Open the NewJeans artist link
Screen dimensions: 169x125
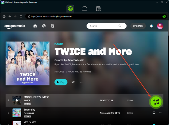pos(29,113)
